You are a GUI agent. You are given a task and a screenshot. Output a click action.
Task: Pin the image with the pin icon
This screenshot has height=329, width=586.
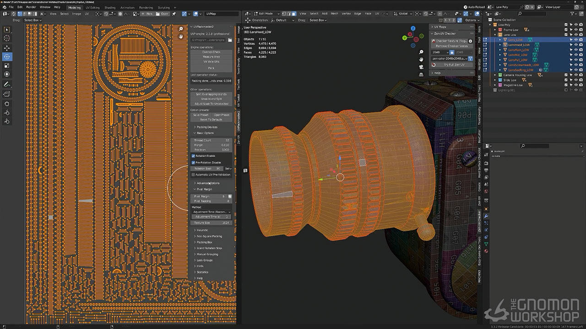(x=174, y=14)
